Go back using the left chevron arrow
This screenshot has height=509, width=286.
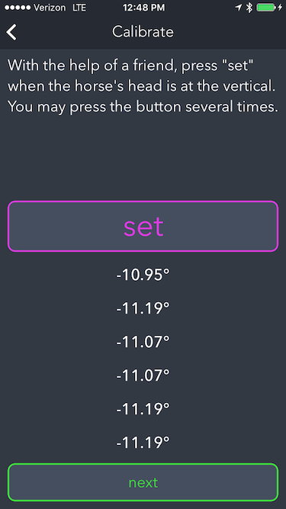pos(11,33)
